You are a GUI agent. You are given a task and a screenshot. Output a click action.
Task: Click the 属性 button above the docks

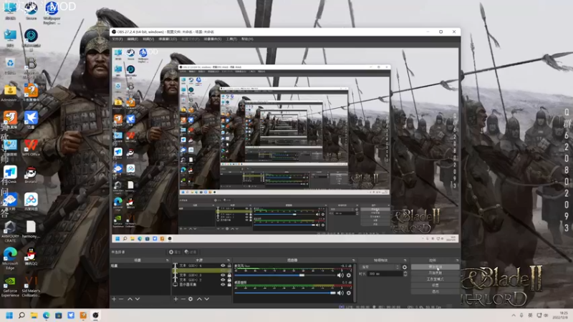(x=174, y=252)
